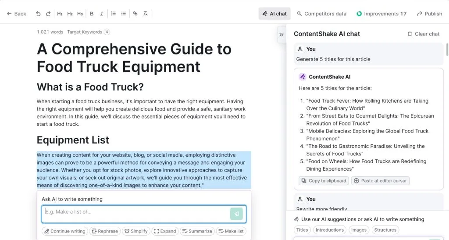Insert a hyperlink
This screenshot has width=449, height=240.
(135, 14)
